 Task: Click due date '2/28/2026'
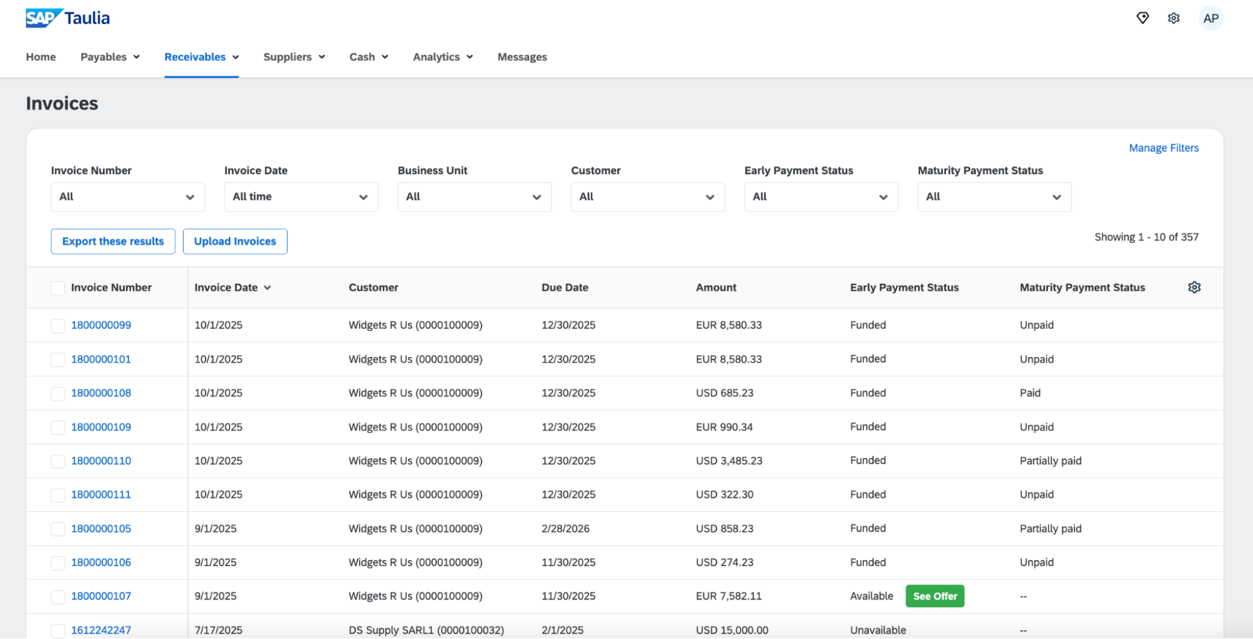tap(565, 528)
